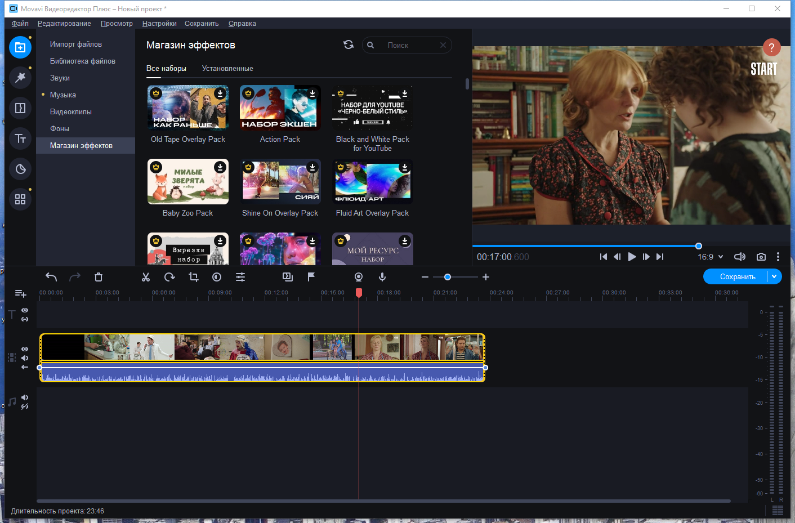Open clip properties sliders icon
The image size is (795, 523).
(x=240, y=277)
